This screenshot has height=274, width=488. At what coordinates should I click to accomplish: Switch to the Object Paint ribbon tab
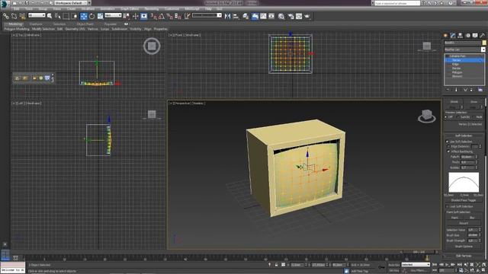coord(85,24)
